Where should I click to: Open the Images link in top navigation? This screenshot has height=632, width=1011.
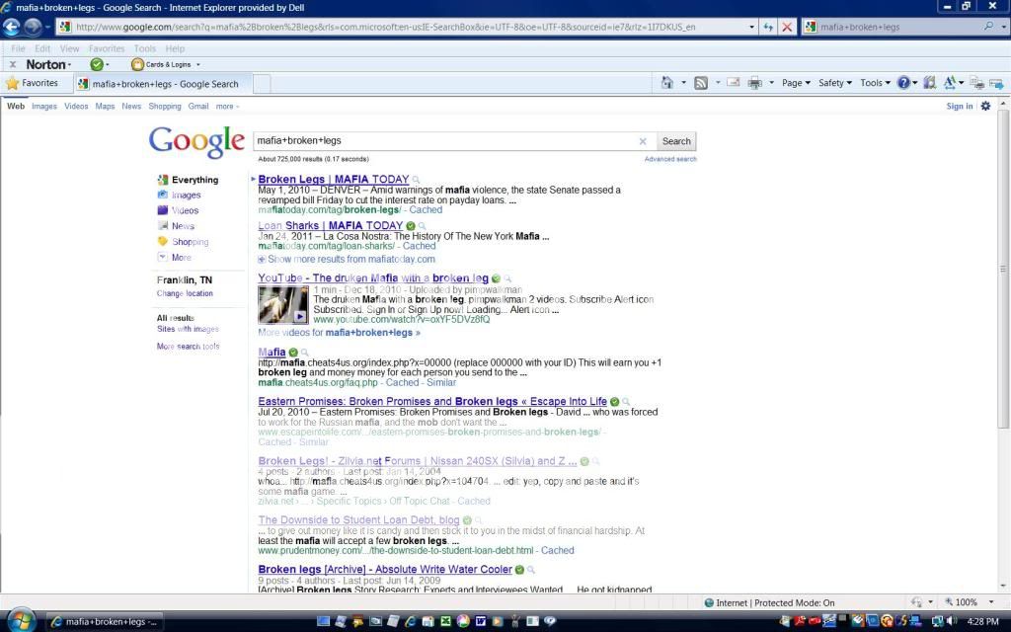[43, 107]
